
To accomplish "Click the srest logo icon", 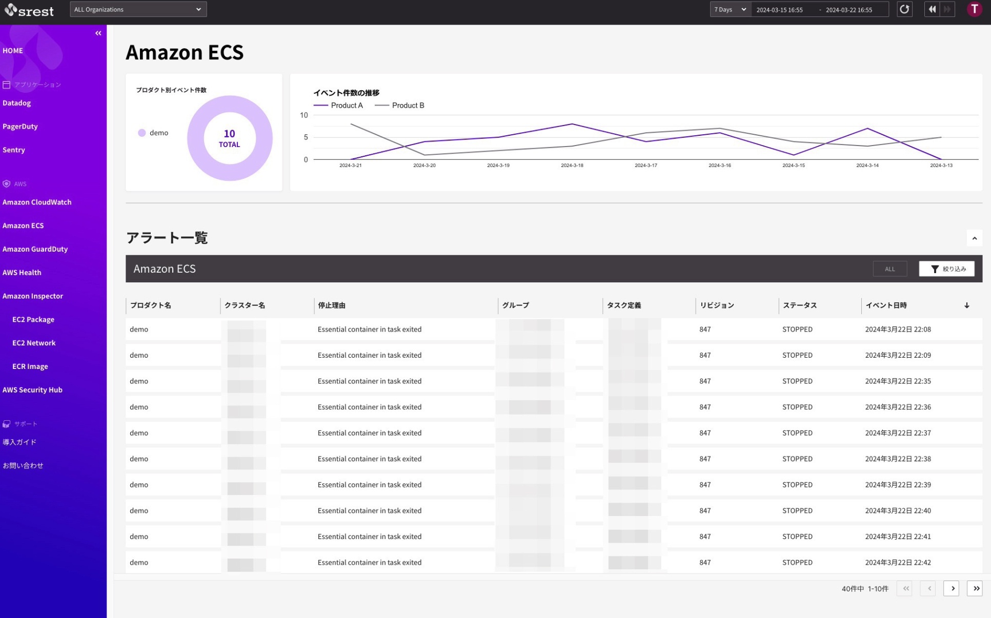I will pos(11,10).
